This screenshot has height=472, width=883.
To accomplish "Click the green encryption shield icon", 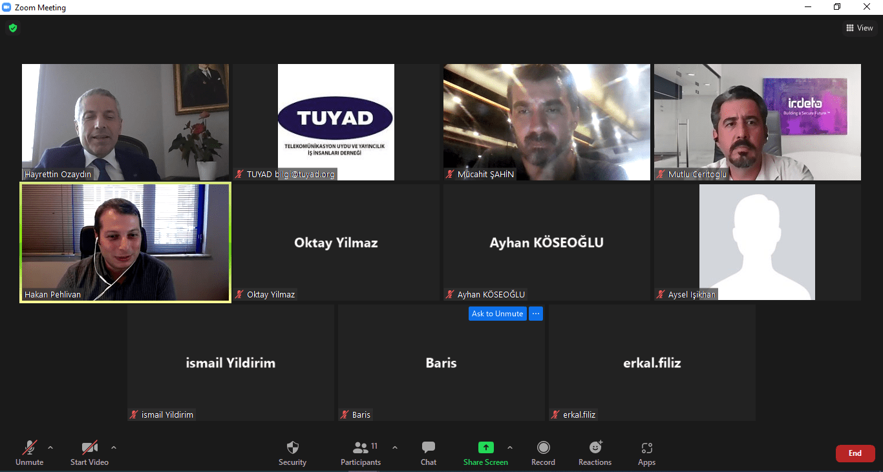I will coord(13,28).
